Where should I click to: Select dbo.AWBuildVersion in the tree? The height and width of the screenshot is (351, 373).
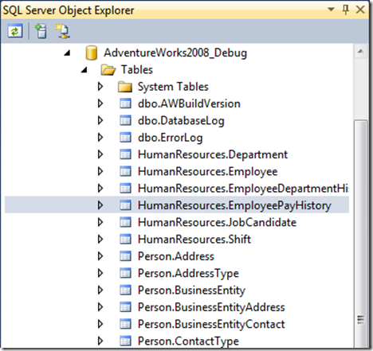click(x=189, y=103)
